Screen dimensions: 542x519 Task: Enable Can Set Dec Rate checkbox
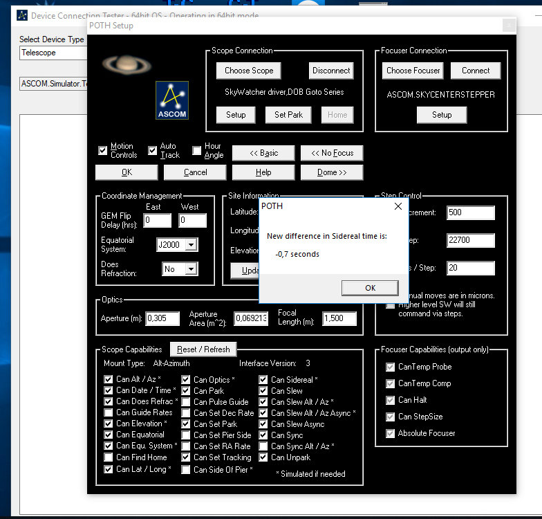[x=185, y=412]
